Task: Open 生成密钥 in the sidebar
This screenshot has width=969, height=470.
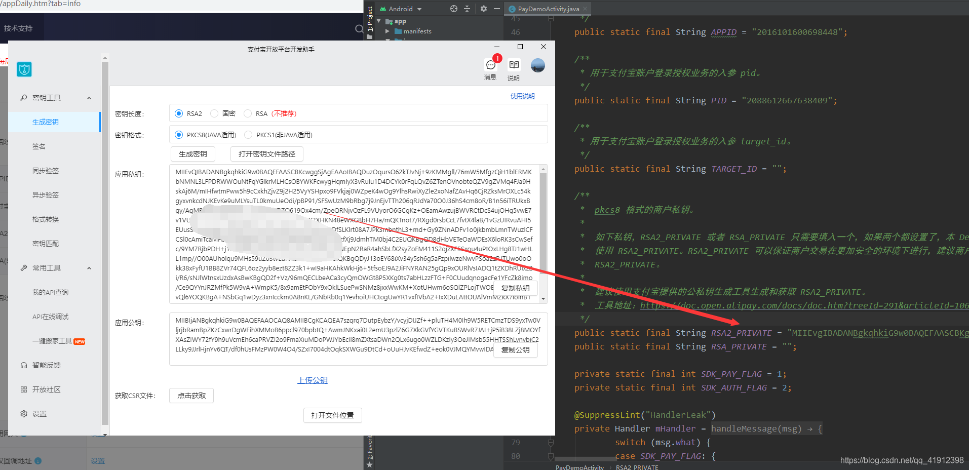Action: [x=46, y=122]
